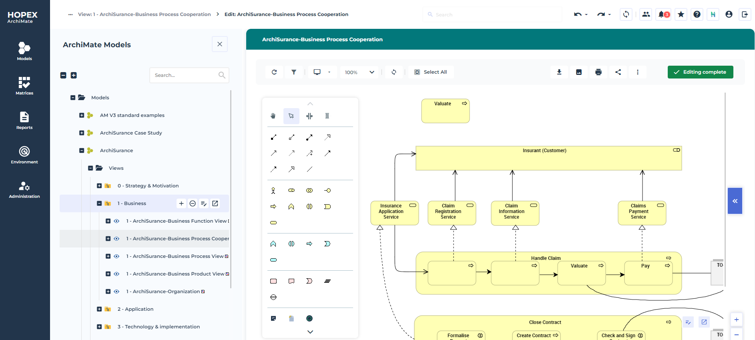The height and width of the screenshot is (340, 755).
Task: Click the ArchiMate Models search field
Action: click(x=184, y=75)
